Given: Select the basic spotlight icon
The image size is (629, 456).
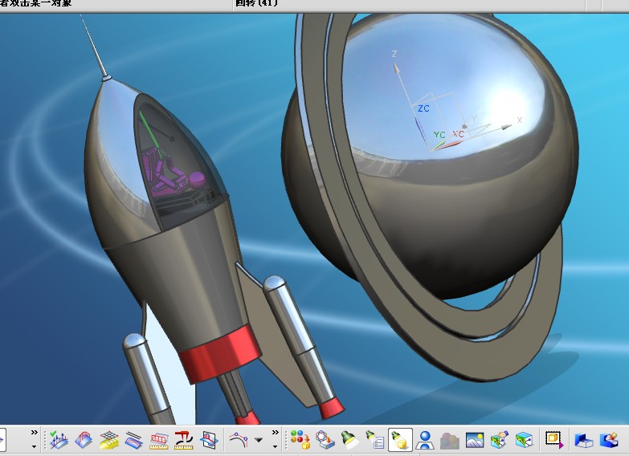Looking at the screenshot, I should click(x=349, y=440).
